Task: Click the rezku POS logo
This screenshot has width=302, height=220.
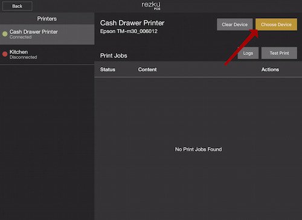Action: point(151,5)
